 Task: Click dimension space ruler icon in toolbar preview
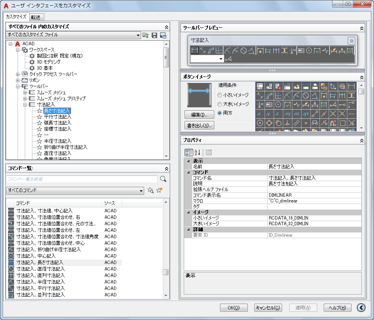pyautogui.click(x=284, y=51)
